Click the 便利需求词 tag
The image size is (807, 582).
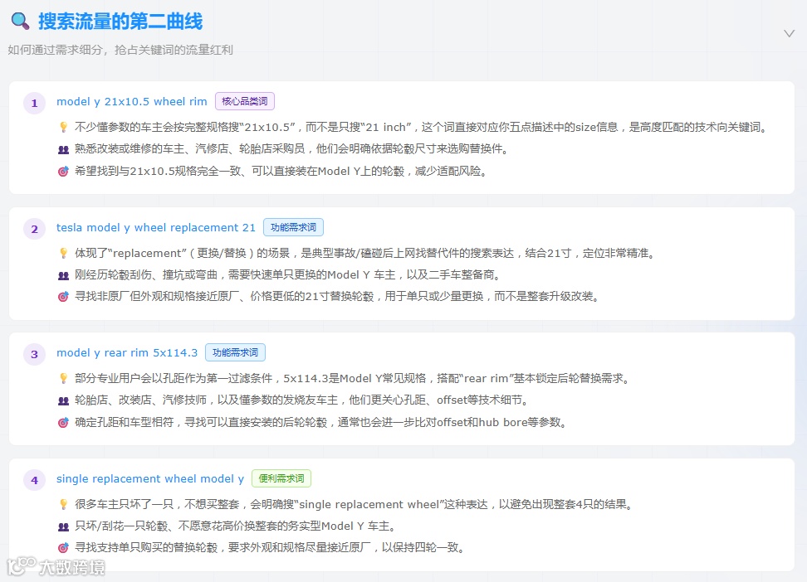[x=281, y=478]
